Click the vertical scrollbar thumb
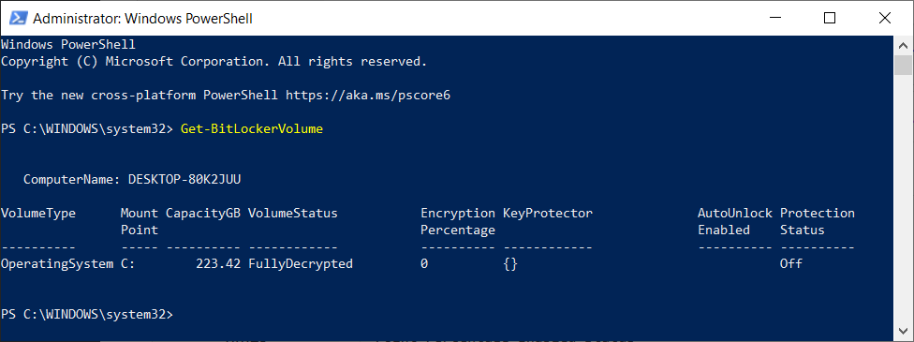914x342 pixels. tap(904, 66)
